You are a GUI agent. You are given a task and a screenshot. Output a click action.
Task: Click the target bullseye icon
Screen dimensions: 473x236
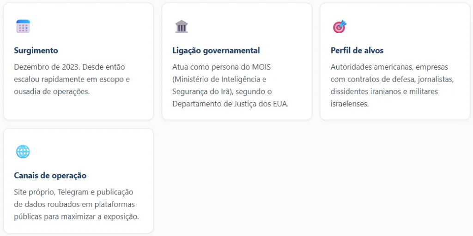[340, 27]
